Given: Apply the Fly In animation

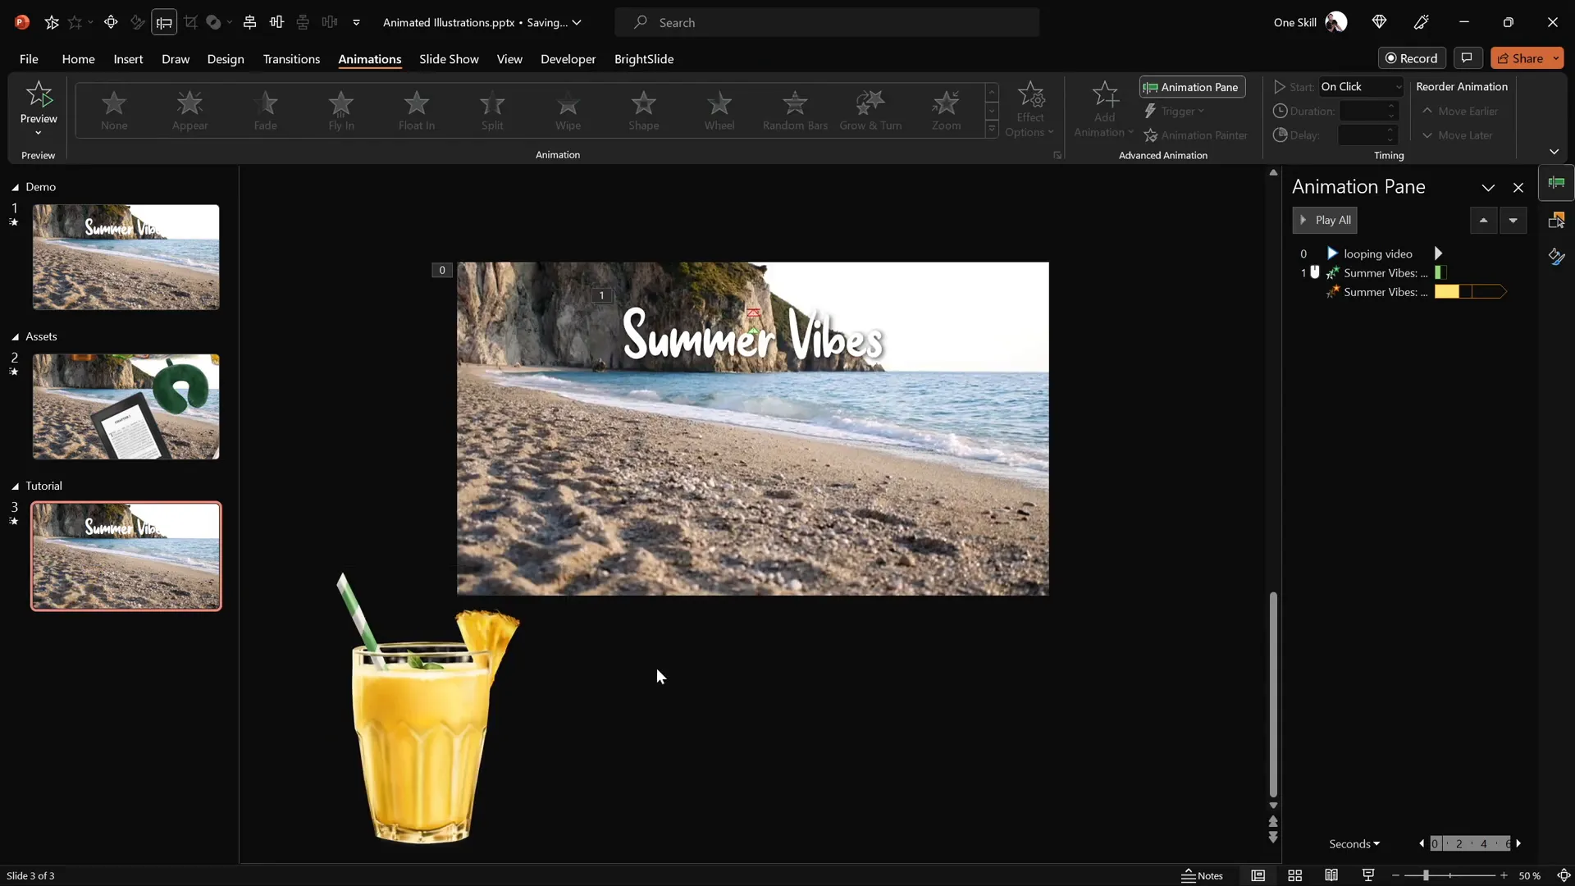Looking at the screenshot, I should 341,111.
